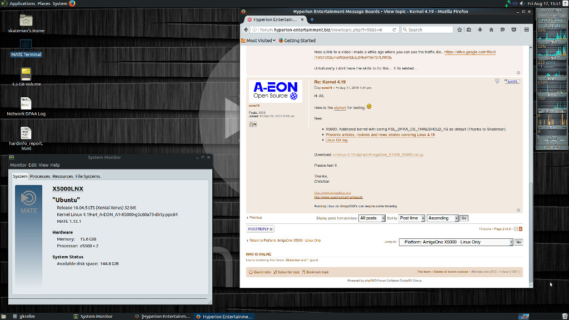Open the Monitor menu in System Monitor
The width and height of the screenshot is (569, 320).
(x=18, y=165)
